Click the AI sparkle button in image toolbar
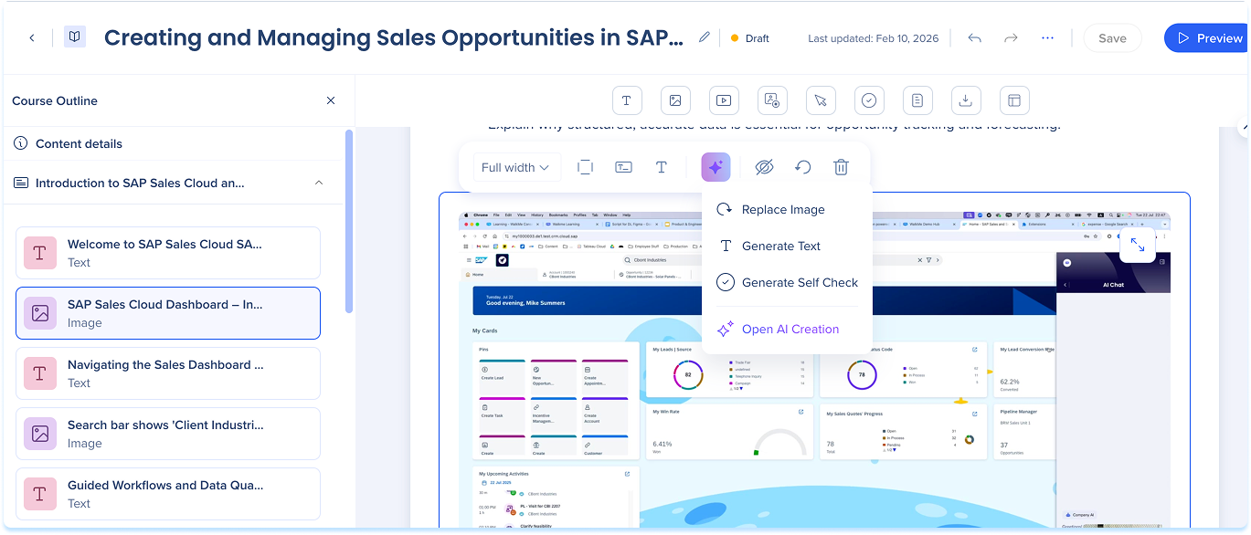The width and height of the screenshot is (1251, 535). (x=716, y=167)
